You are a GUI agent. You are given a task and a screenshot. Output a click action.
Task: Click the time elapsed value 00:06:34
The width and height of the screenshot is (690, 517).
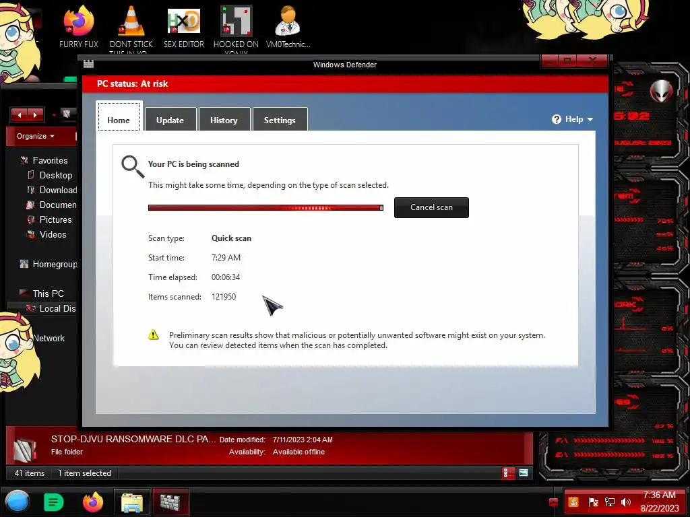click(x=226, y=277)
